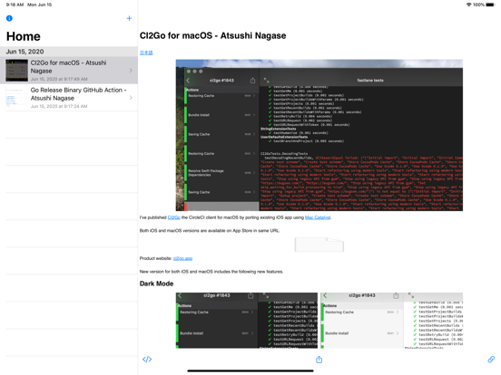Tap the share icon in bottom toolbar
The image size is (501, 375).
[x=319, y=360]
